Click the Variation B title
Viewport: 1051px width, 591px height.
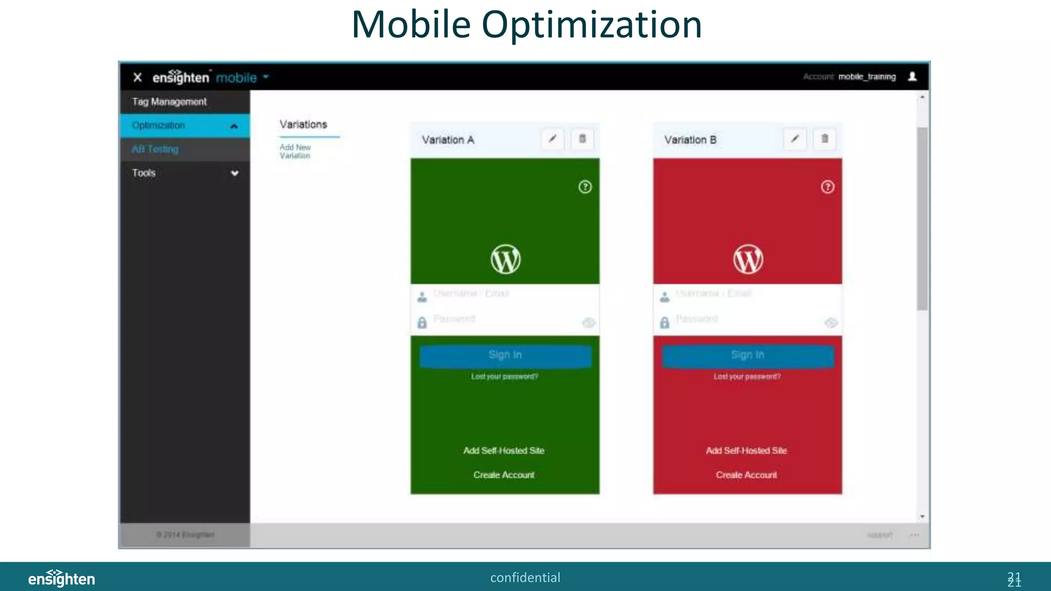point(690,140)
